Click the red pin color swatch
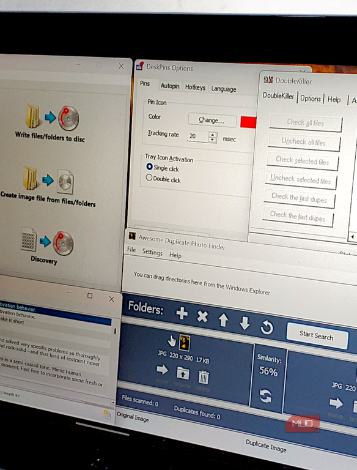 click(x=248, y=122)
